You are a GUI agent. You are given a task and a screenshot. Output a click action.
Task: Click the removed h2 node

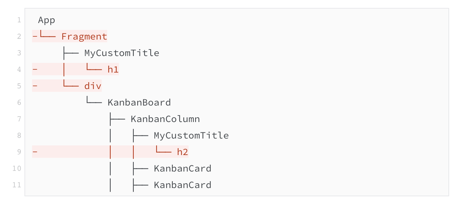point(183,152)
